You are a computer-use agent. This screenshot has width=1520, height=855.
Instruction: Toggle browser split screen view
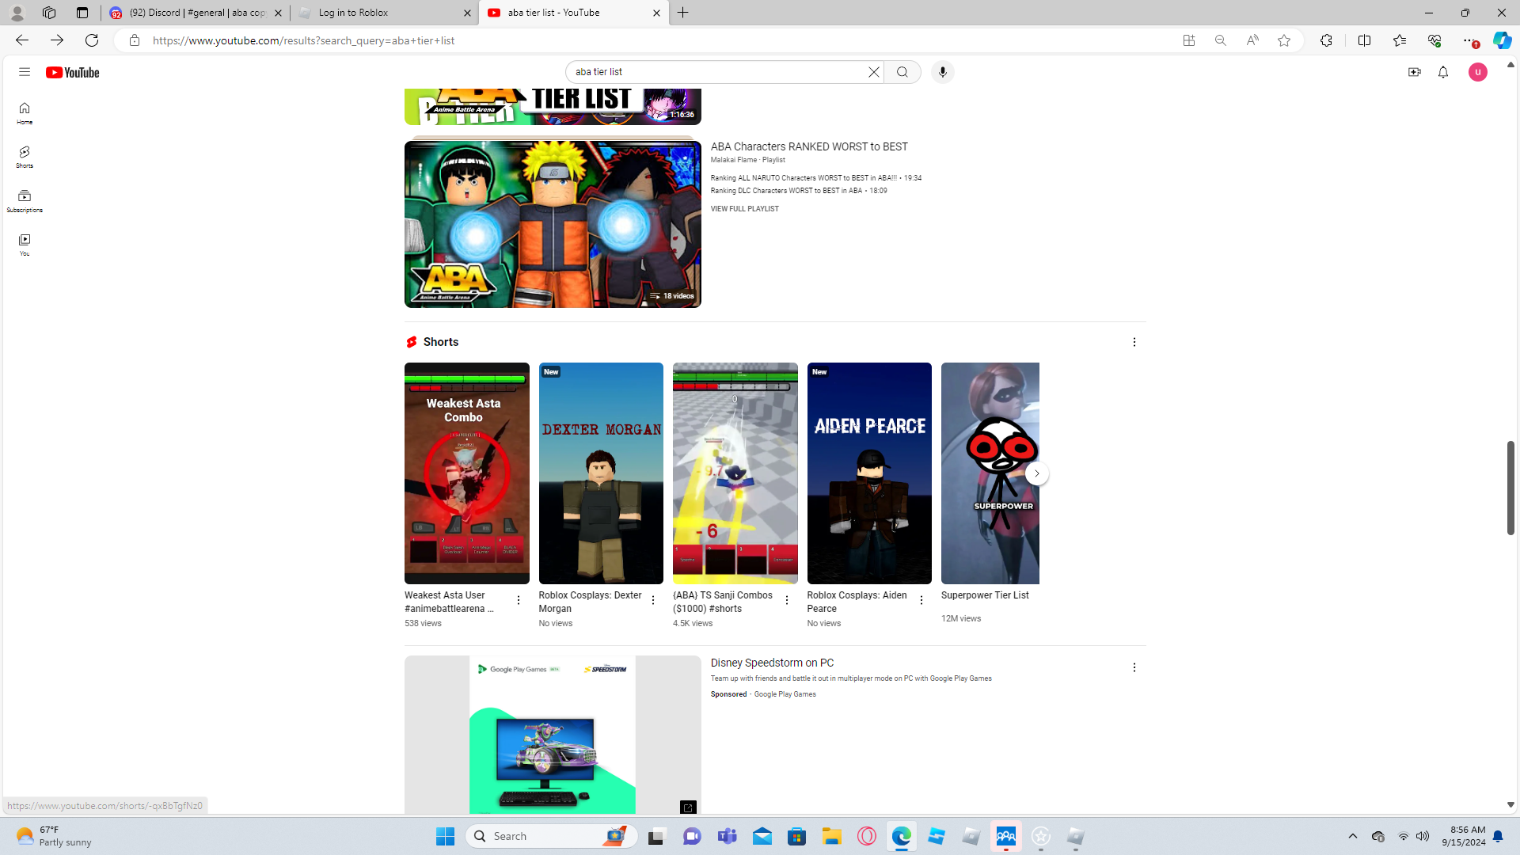coord(1365,40)
